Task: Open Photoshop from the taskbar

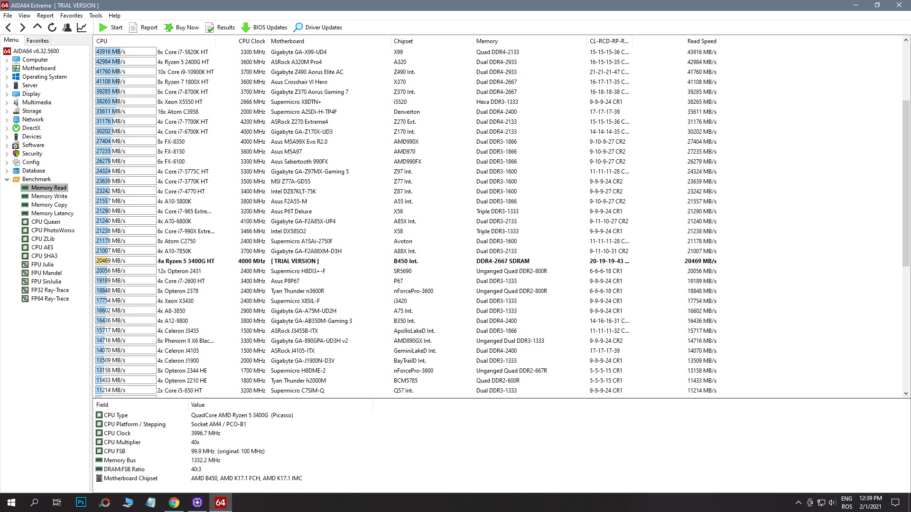Action: pyautogui.click(x=81, y=503)
